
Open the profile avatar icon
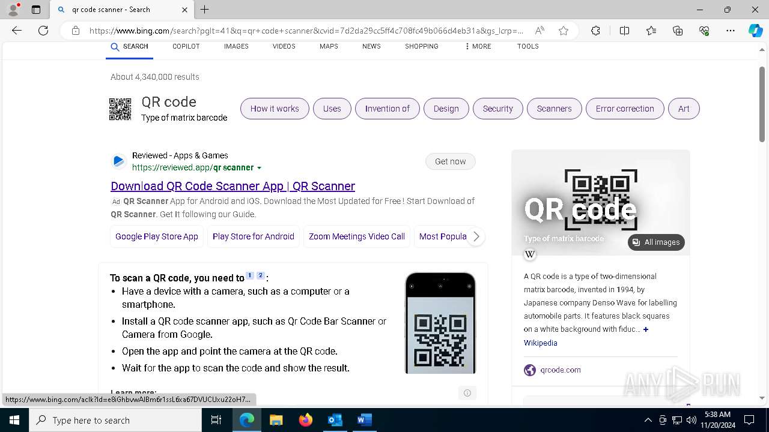[x=13, y=10]
